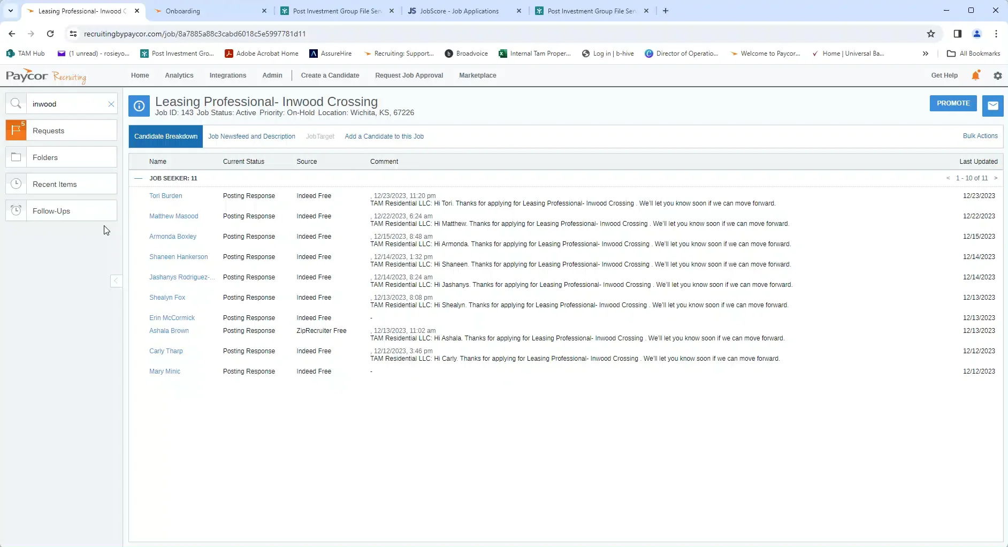Open candidate Matthew Masood
This screenshot has width=1008, height=547.
pyautogui.click(x=174, y=216)
